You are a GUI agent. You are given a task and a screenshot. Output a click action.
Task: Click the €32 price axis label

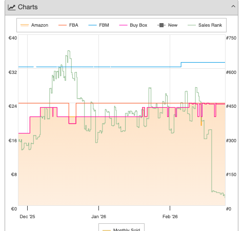(13, 72)
